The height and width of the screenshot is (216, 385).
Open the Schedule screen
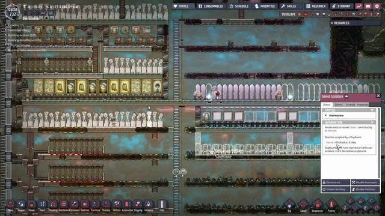pyautogui.click(x=239, y=6)
